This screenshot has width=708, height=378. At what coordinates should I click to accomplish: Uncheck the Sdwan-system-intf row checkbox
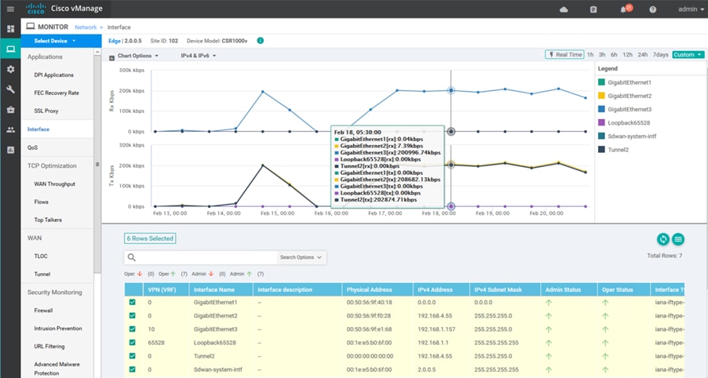pos(133,369)
